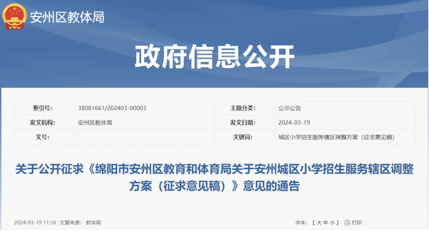The width and height of the screenshot is (429, 231).
Task: Click the national emblem logo icon
Action: click(14, 16)
